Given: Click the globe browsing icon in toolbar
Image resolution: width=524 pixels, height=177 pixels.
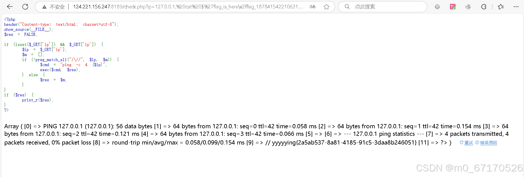Looking at the screenshot, I should pos(468,6).
